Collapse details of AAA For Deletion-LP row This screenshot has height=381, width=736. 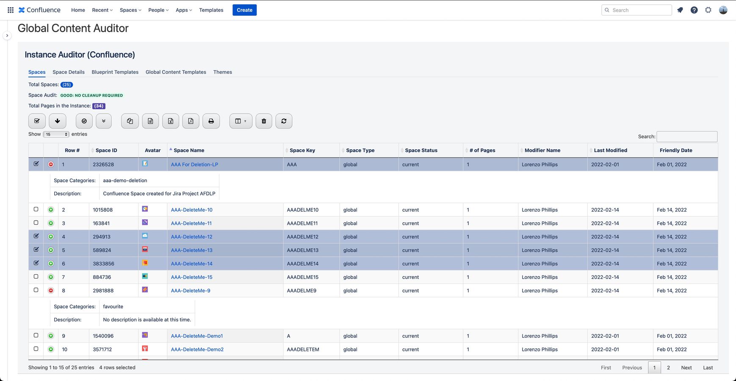pyautogui.click(x=51, y=164)
